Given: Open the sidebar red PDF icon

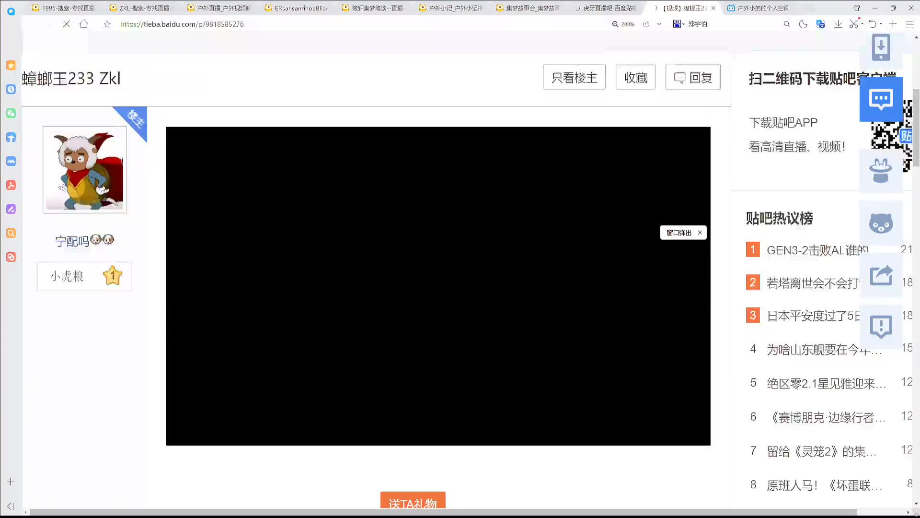Looking at the screenshot, I should tap(11, 185).
